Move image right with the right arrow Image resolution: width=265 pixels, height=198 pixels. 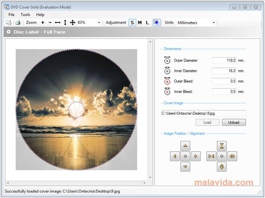point(196,156)
